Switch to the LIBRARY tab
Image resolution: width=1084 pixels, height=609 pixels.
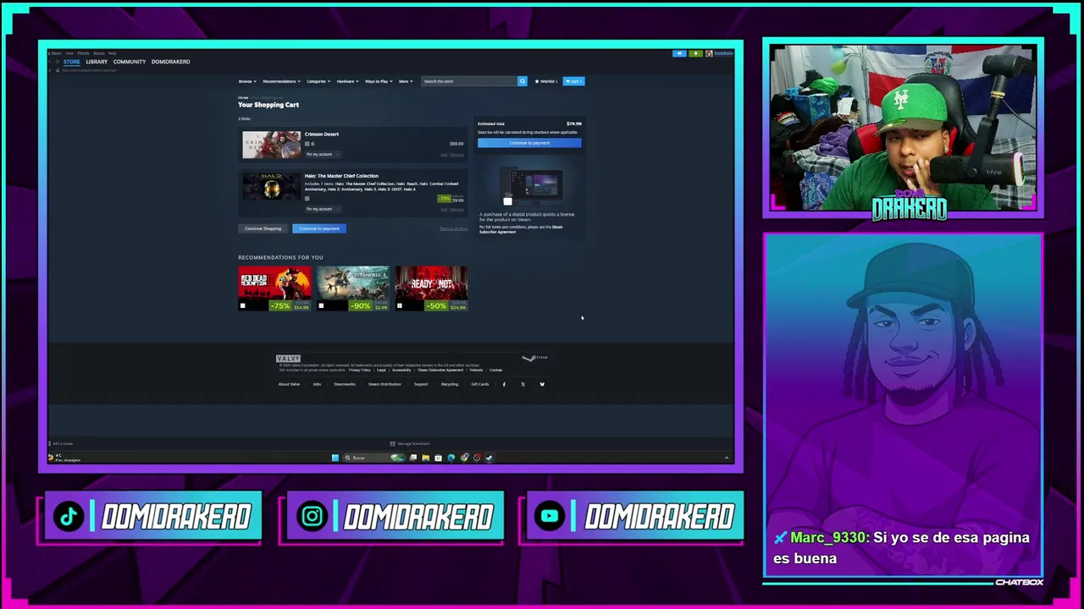[x=97, y=62]
